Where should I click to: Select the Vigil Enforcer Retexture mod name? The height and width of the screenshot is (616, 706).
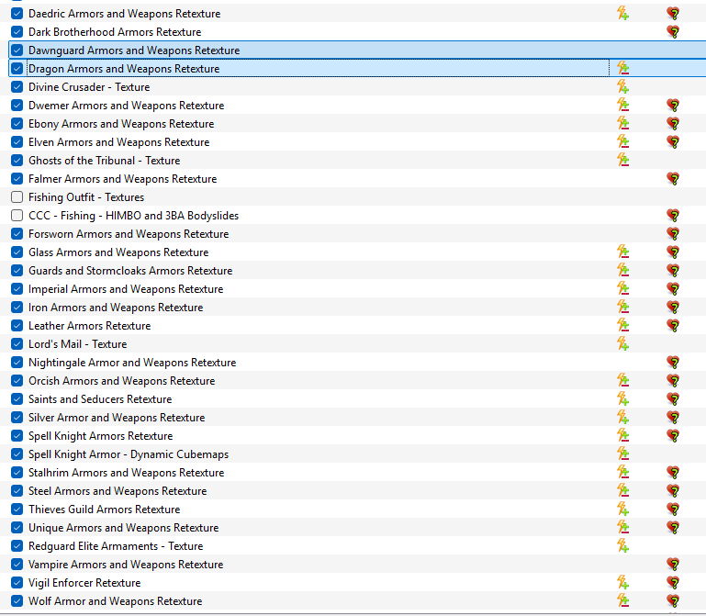[84, 583]
